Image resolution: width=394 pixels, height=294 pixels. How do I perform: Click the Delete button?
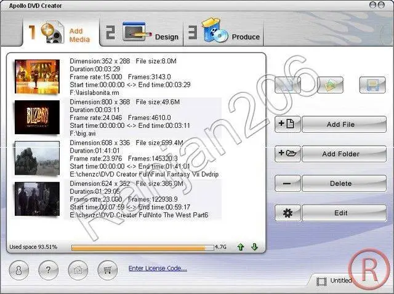(x=344, y=183)
